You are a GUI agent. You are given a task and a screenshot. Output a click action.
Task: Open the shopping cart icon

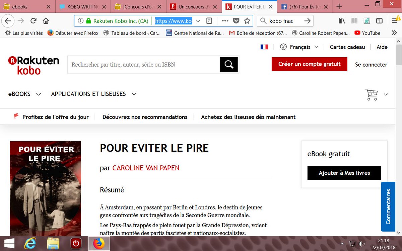[372, 94]
